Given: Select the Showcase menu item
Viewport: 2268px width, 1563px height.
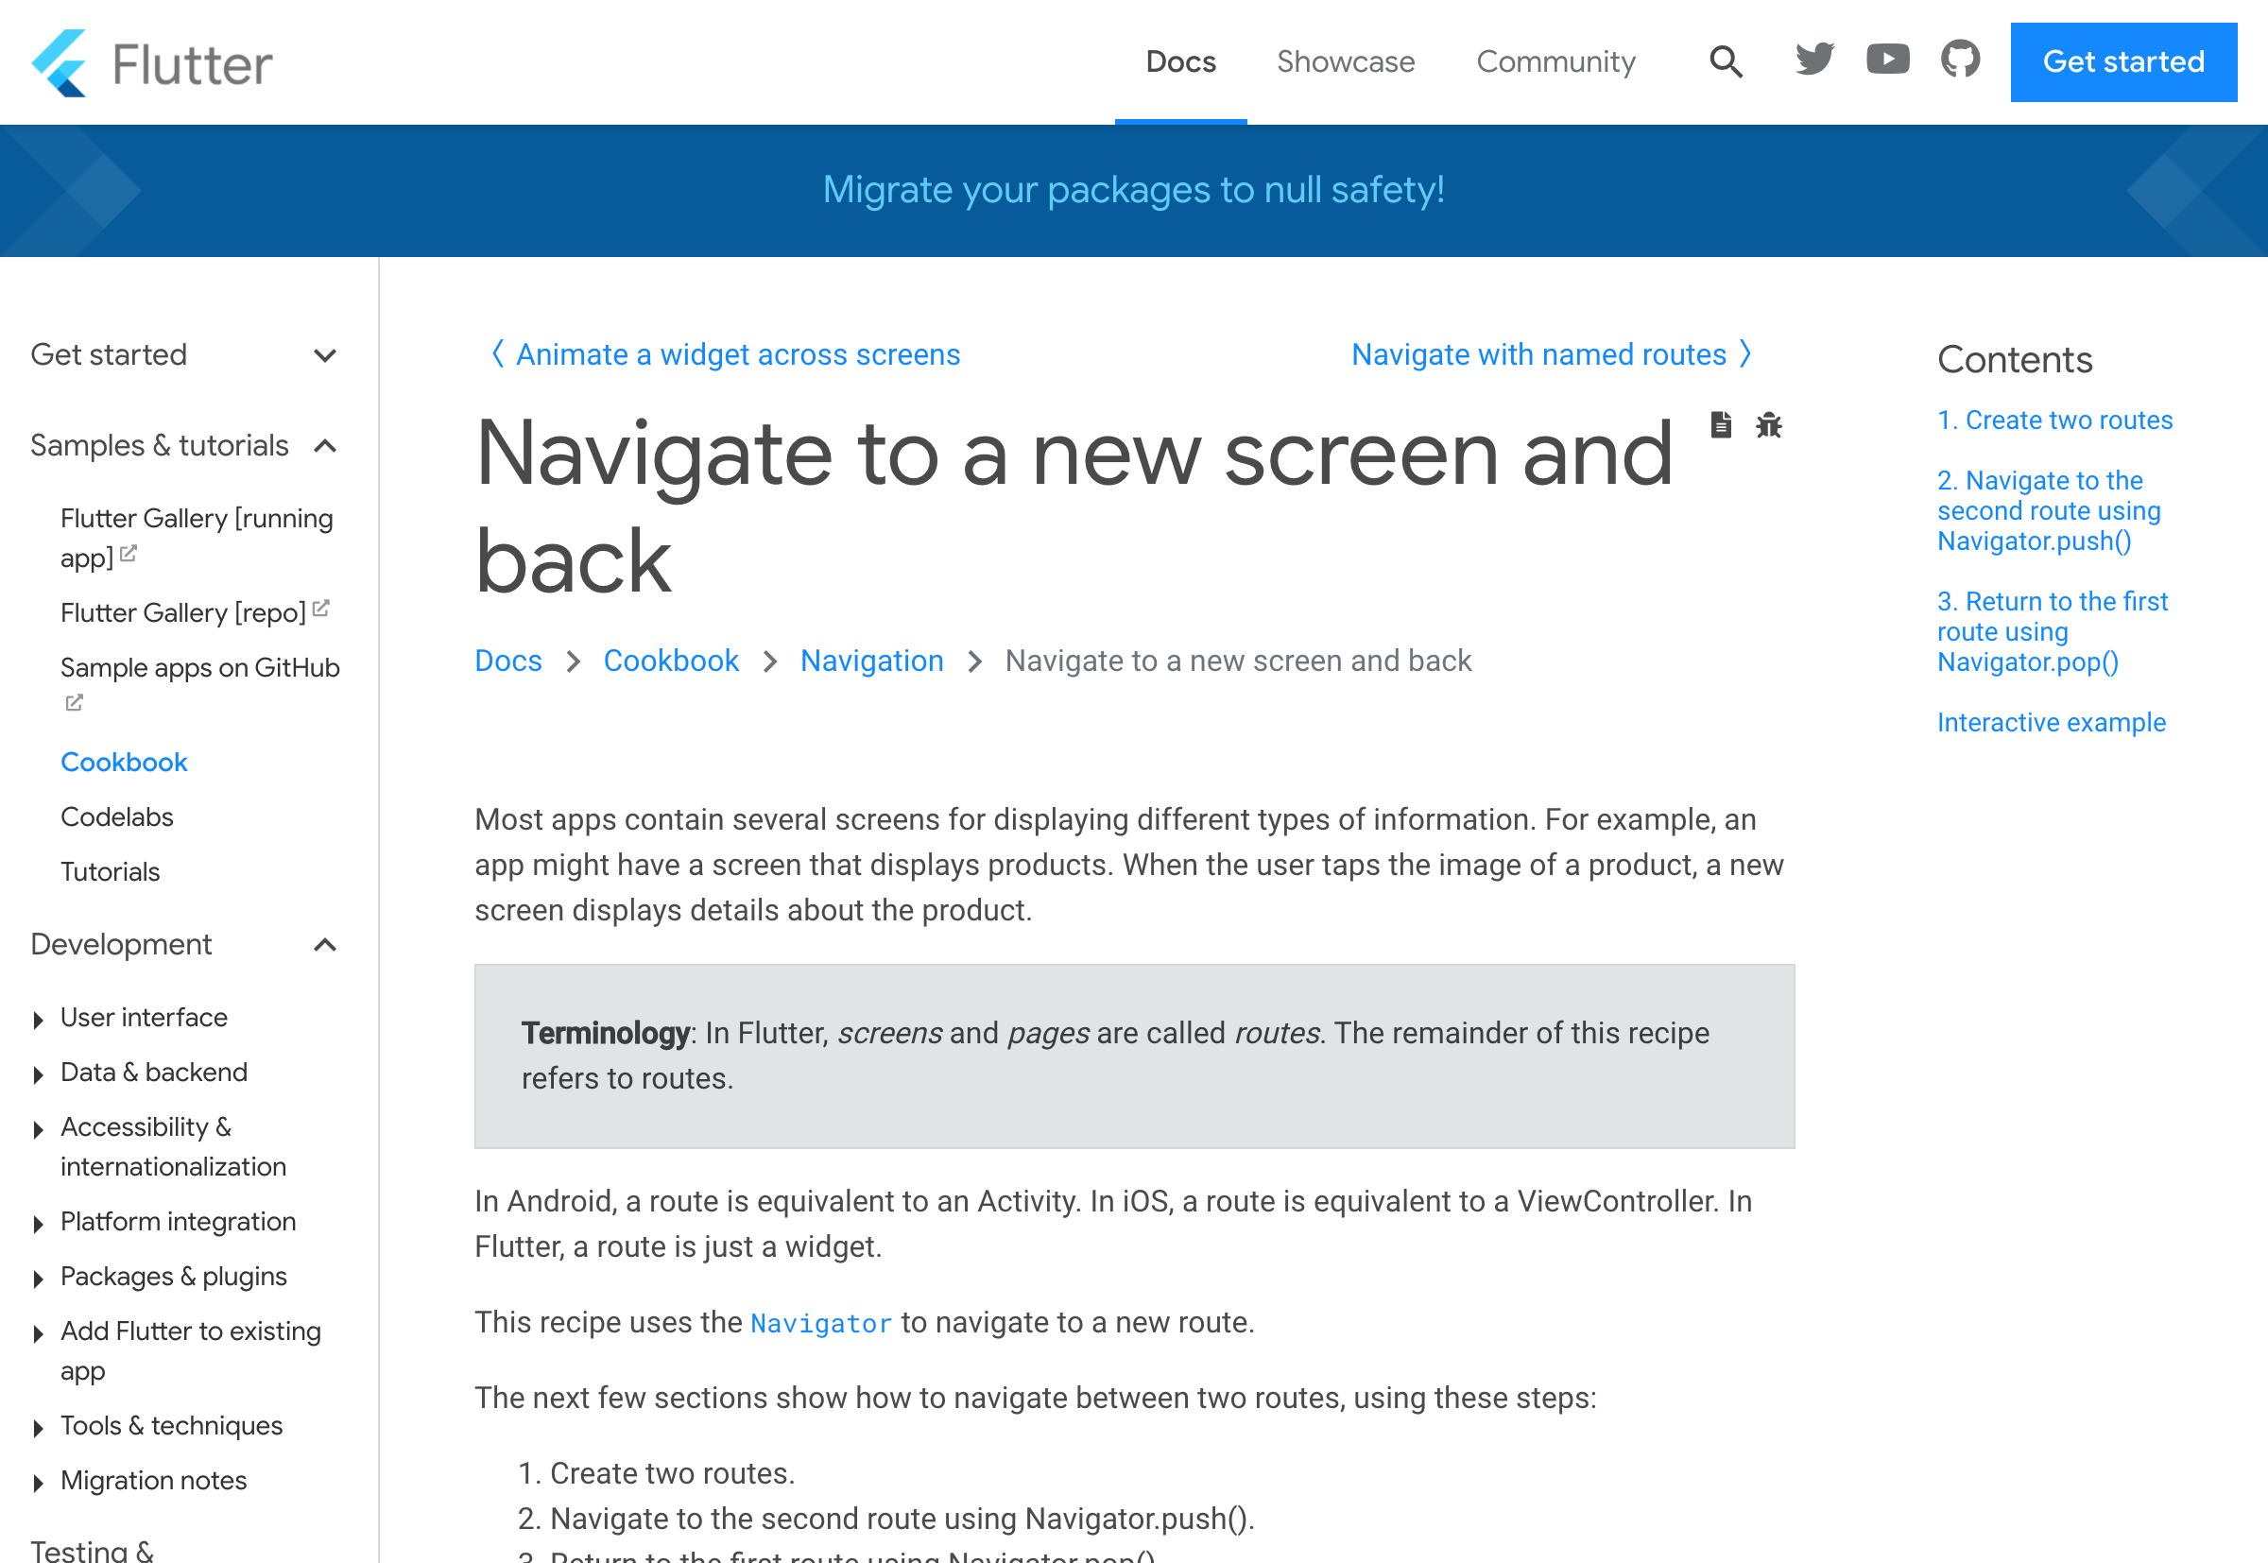Looking at the screenshot, I should pos(1344,60).
